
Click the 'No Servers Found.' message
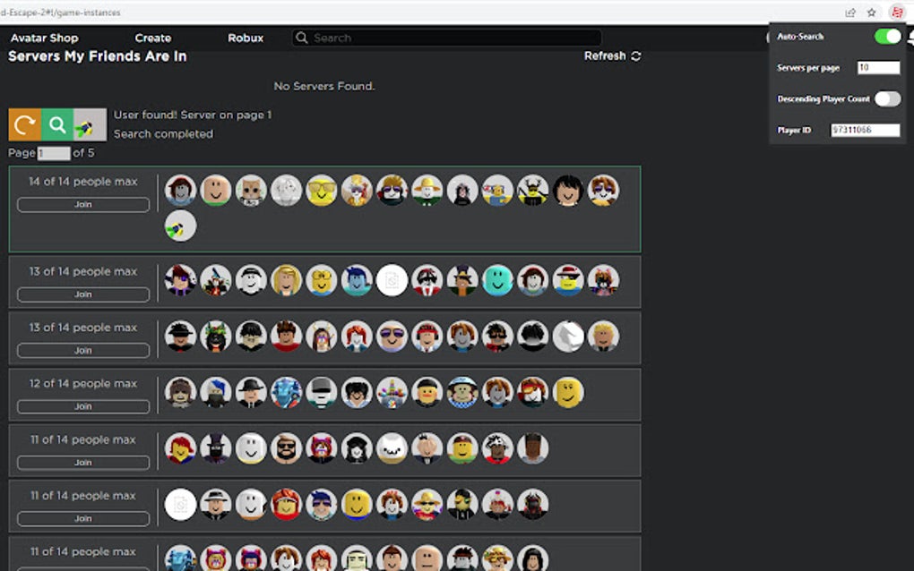(x=324, y=86)
